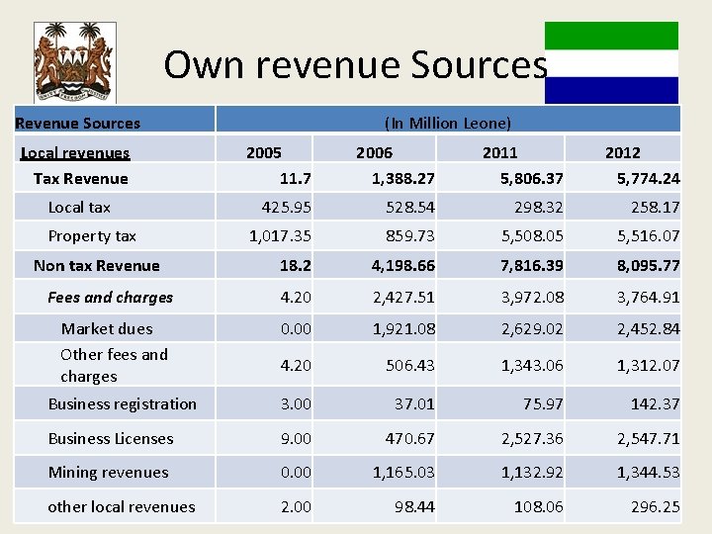
Task: Click the Sierra Leone coat of arms image
Action: (75, 62)
